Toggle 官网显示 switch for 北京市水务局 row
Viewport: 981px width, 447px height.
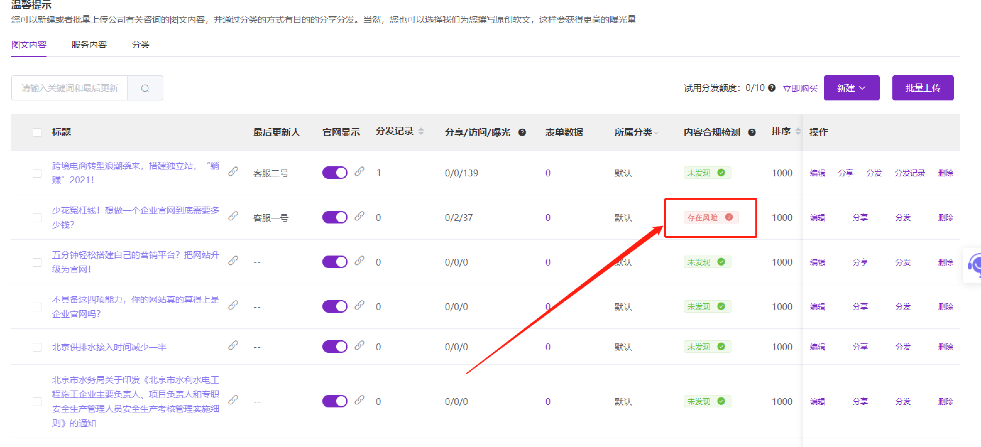click(x=335, y=401)
